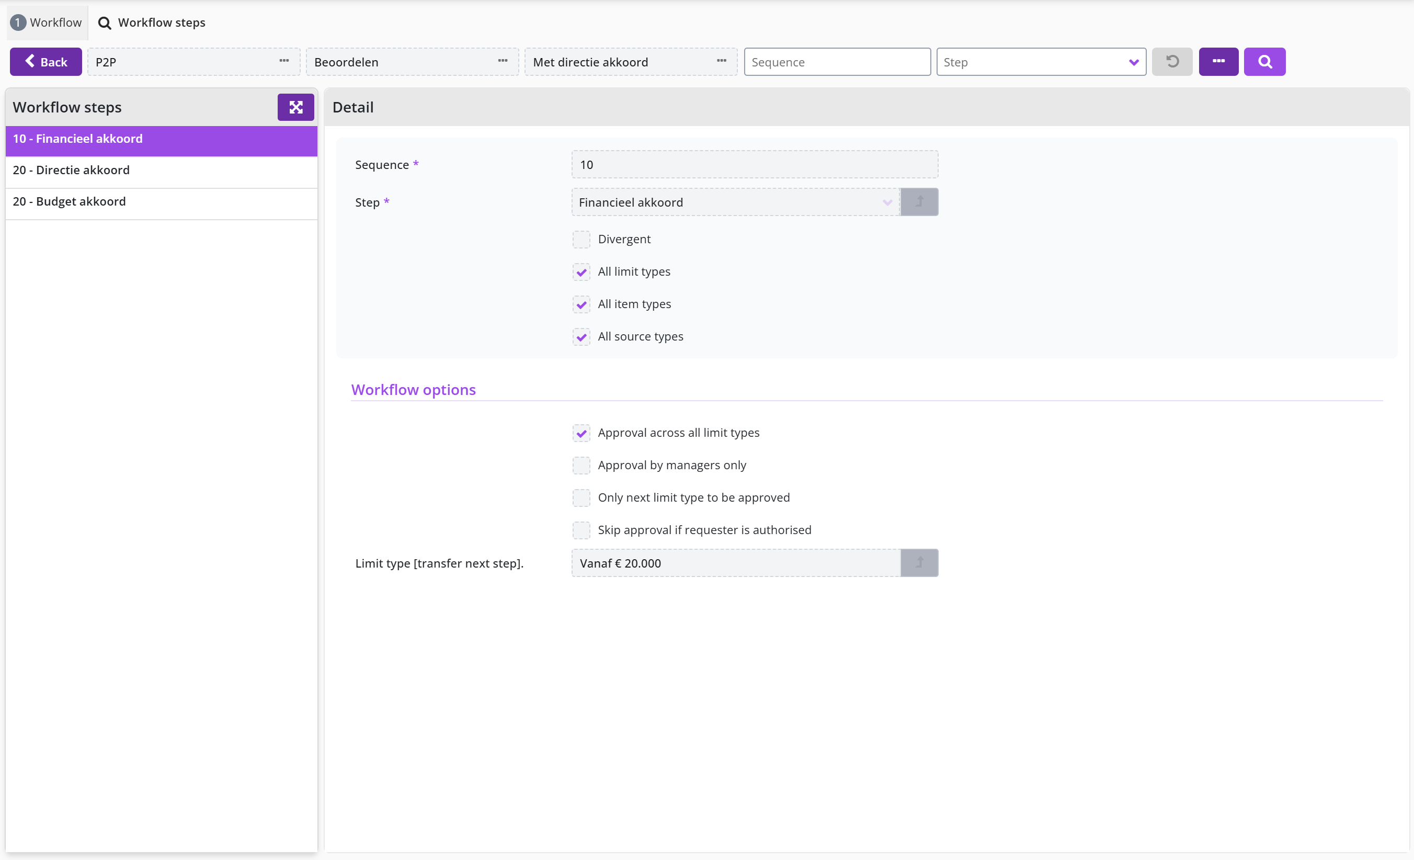Enable Skip approval if requester is authorised

[581, 530]
